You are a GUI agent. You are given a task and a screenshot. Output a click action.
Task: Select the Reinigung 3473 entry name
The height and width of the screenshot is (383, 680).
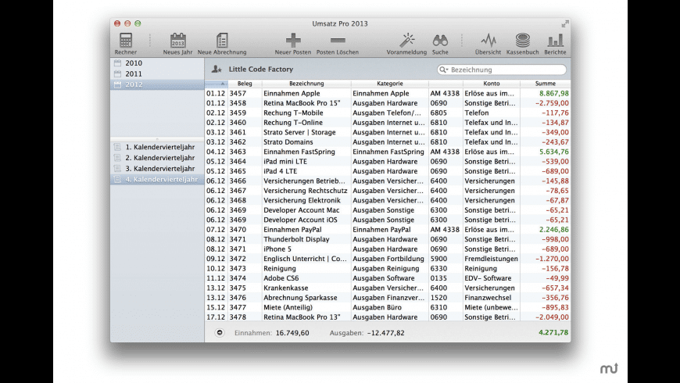click(280, 268)
